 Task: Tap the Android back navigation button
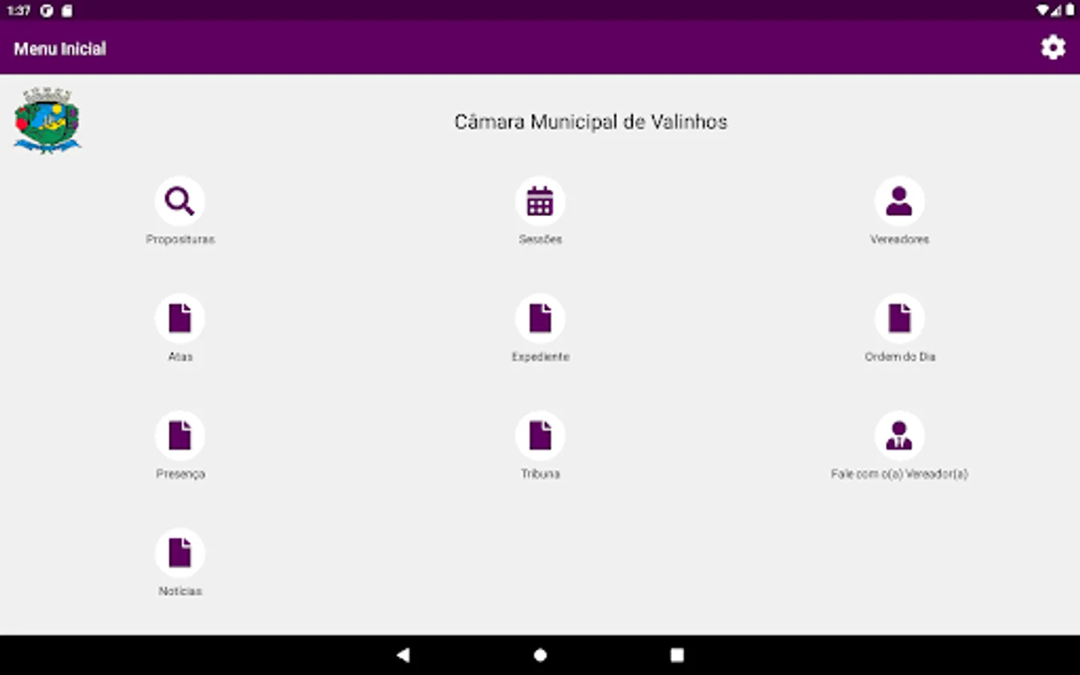tap(403, 655)
